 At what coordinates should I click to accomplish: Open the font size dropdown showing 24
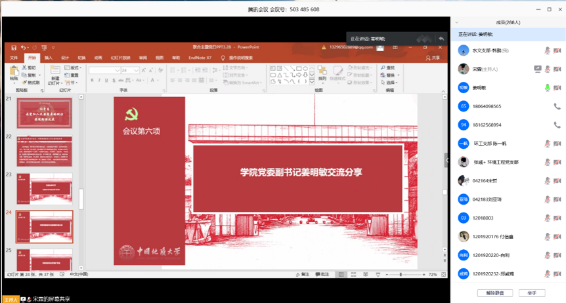pyautogui.click(x=135, y=70)
